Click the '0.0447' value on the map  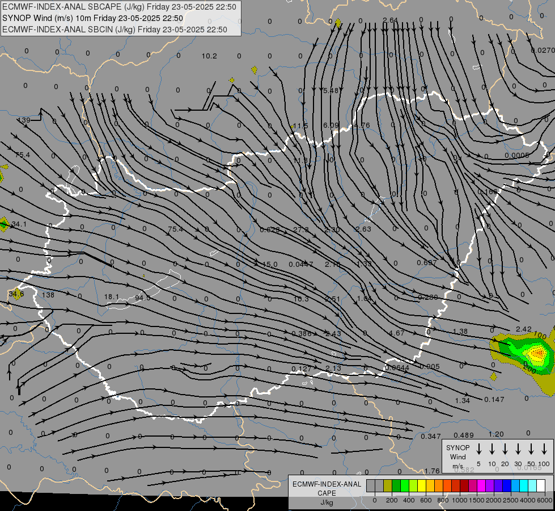coord(300,264)
